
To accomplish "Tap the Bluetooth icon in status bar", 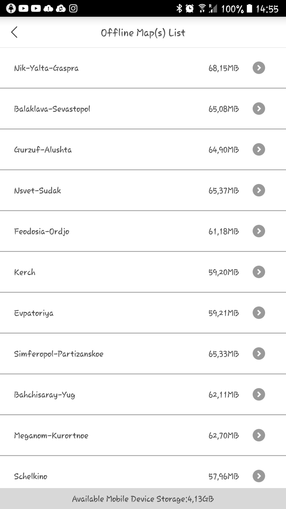I will coord(179,8).
